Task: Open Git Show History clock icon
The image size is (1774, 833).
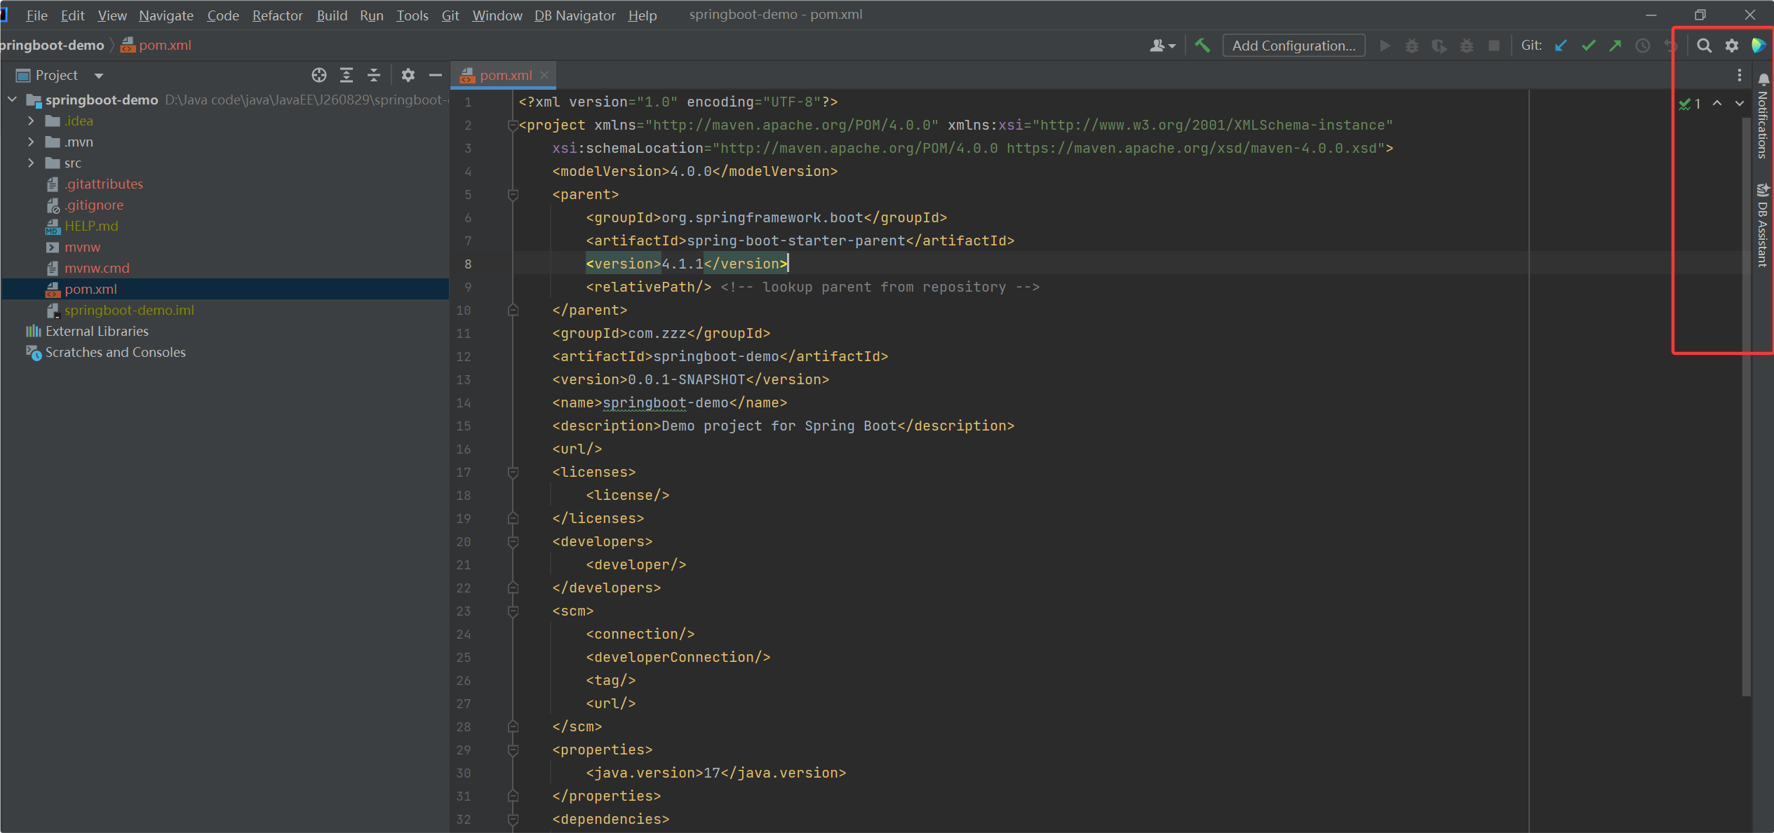Action: click(1643, 46)
